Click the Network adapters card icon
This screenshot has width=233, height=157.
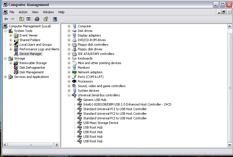74,72
